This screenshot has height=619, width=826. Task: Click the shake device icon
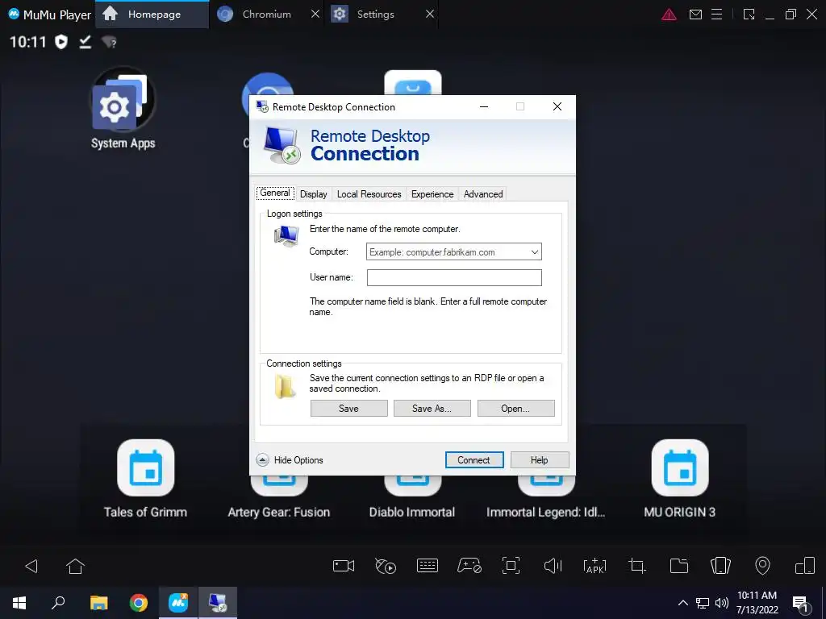pyautogui.click(x=720, y=566)
